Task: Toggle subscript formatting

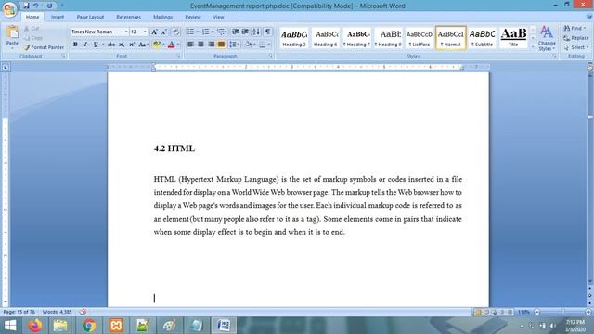Action: [122, 45]
